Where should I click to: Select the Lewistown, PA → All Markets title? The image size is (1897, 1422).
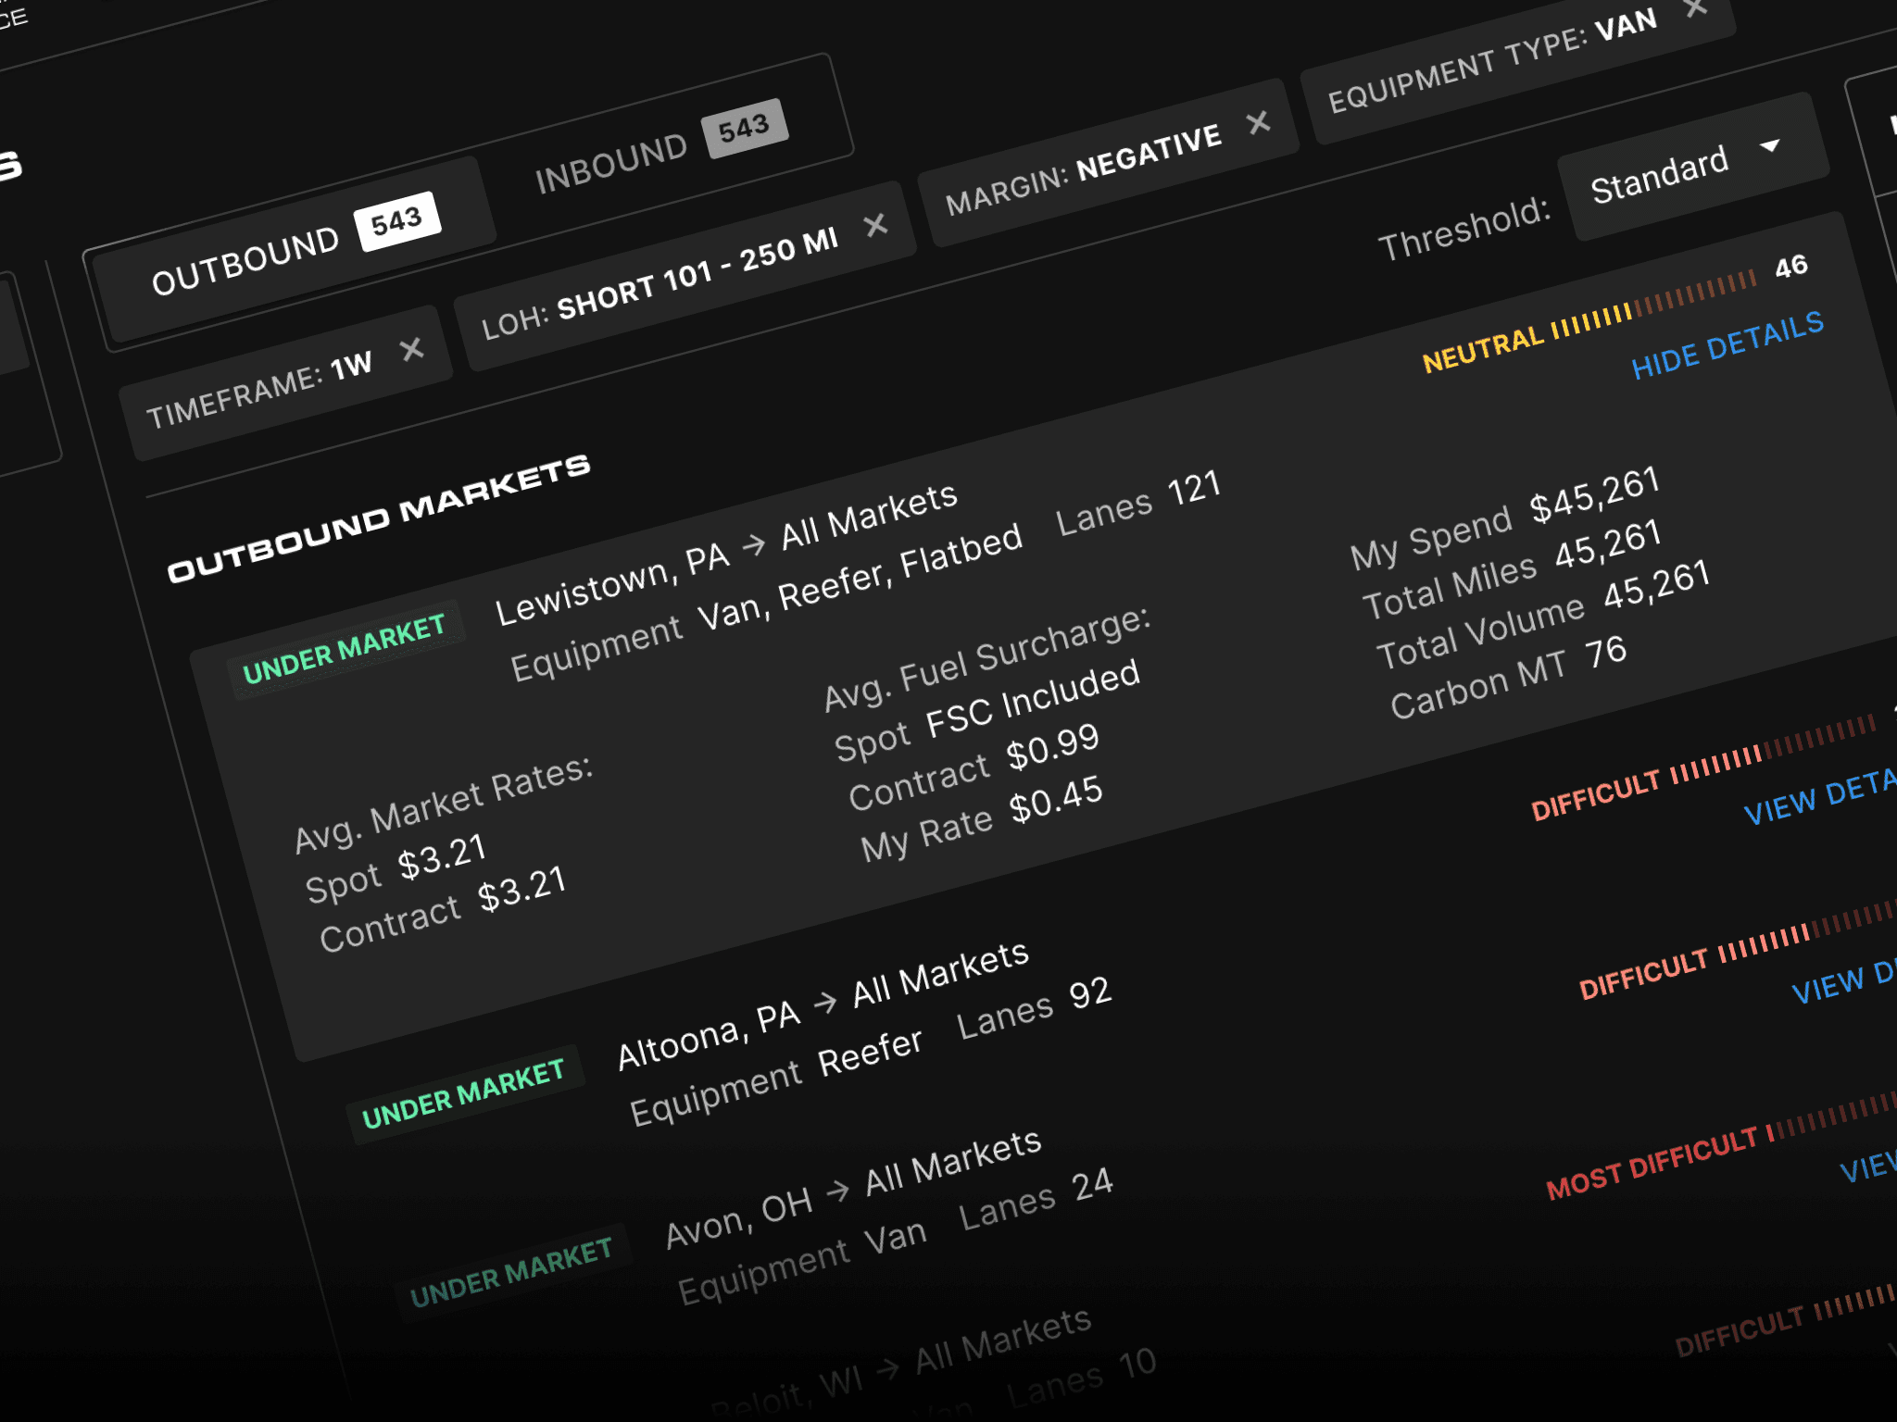pos(726,555)
